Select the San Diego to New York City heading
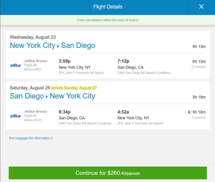The image size is (215, 182). pos(52,96)
